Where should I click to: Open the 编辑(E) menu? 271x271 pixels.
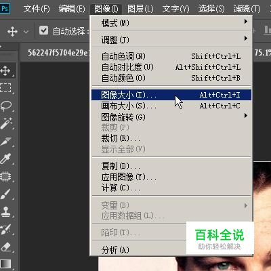coord(72,9)
